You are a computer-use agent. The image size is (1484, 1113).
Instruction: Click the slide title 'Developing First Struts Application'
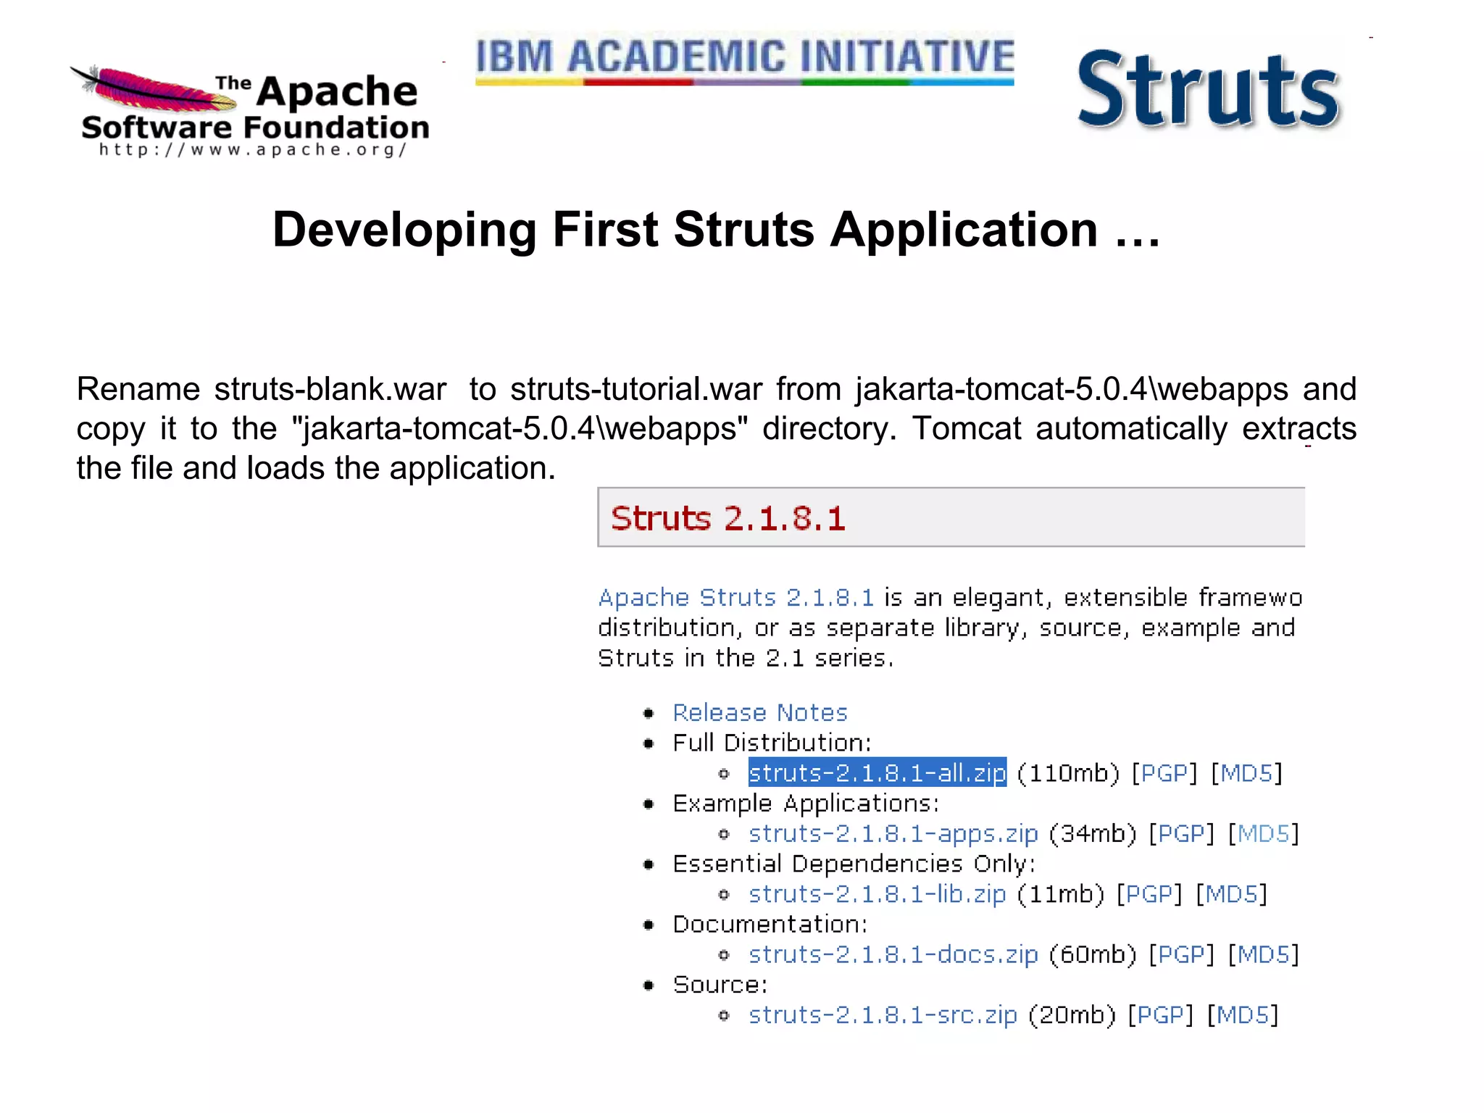(x=685, y=230)
